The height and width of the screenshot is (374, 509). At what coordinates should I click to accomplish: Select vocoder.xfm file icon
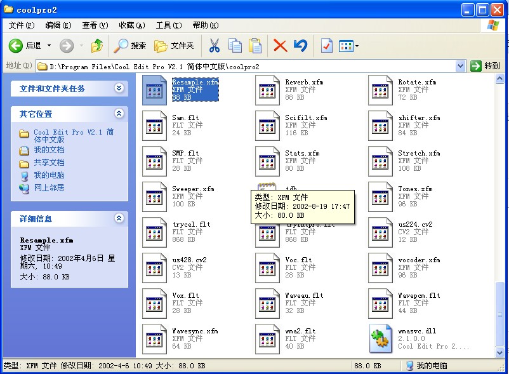pyautogui.click(x=380, y=268)
